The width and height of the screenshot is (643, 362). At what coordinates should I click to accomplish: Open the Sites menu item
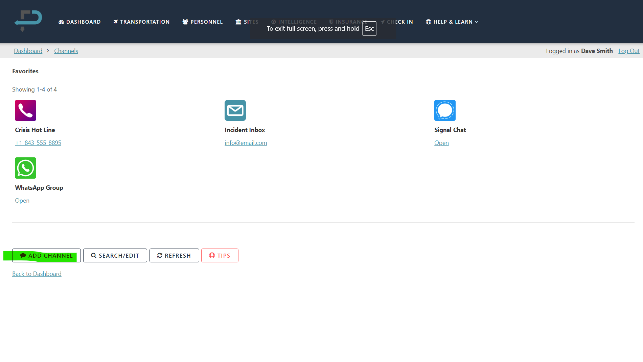(x=247, y=22)
